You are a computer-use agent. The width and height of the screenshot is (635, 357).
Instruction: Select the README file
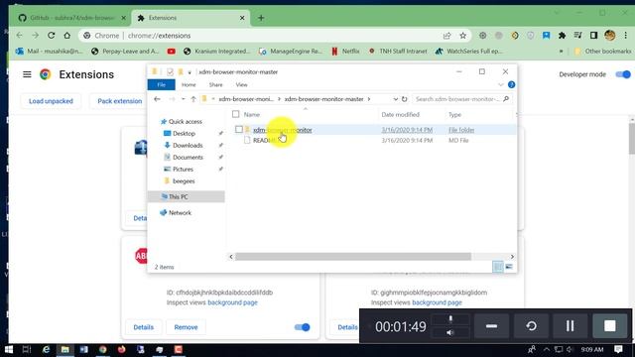click(x=265, y=141)
